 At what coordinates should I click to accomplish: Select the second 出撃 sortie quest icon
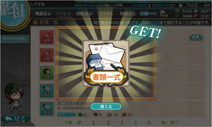coord(47,55)
